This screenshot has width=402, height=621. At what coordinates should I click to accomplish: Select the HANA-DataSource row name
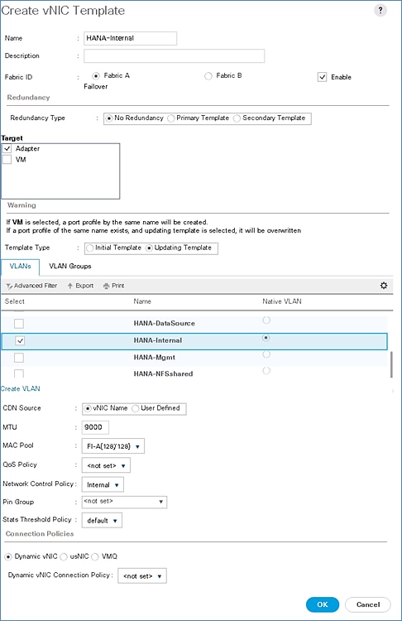165,323
